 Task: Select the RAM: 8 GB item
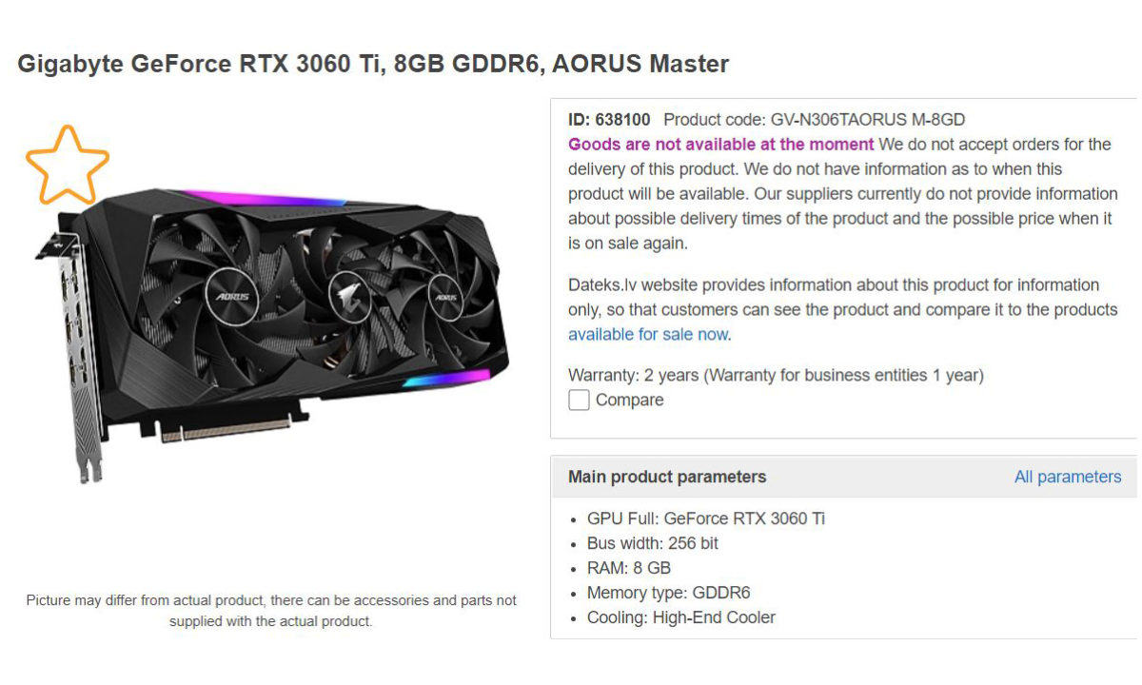click(x=629, y=569)
